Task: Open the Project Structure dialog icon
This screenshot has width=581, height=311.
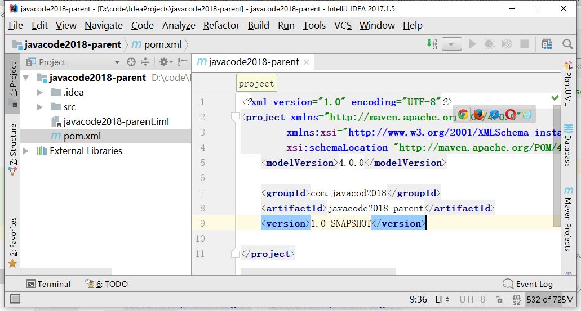Action: click(546, 44)
